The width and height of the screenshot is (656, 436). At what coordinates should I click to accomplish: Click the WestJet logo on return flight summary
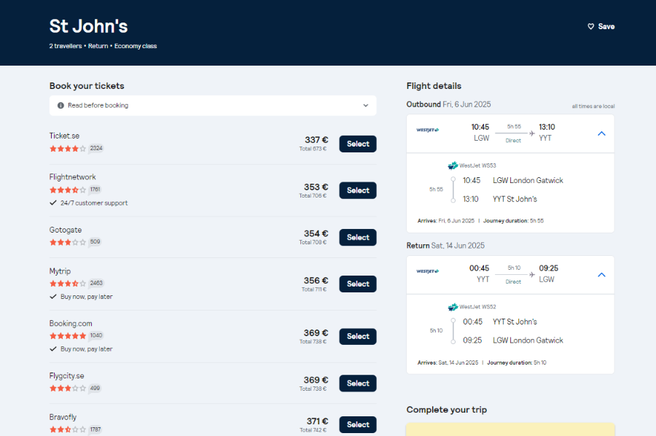(x=428, y=271)
